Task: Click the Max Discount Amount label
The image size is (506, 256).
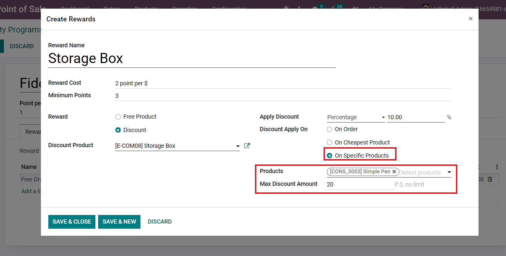Action: point(288,184)
